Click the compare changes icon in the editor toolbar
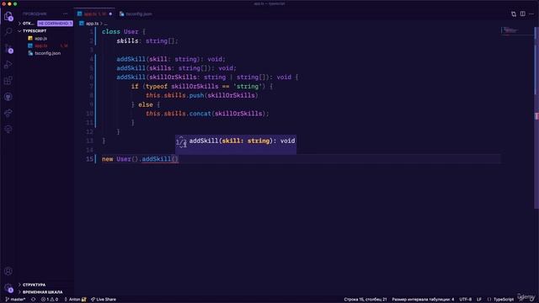The image size is (539, 303). click(514, 13)
